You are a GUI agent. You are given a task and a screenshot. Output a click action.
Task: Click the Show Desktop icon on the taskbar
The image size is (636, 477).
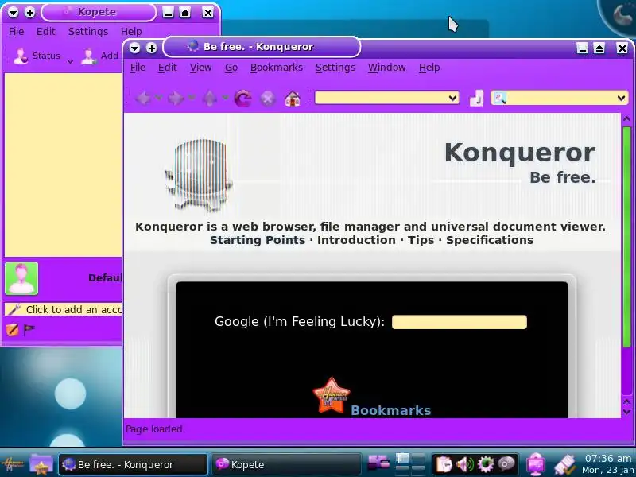[x=378, y=463]
